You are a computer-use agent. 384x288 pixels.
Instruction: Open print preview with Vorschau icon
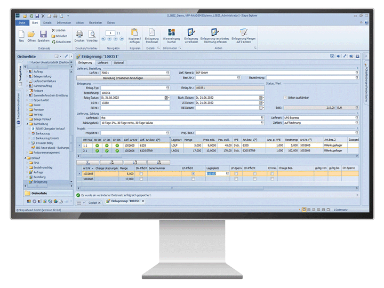click(x=92, y=35)
